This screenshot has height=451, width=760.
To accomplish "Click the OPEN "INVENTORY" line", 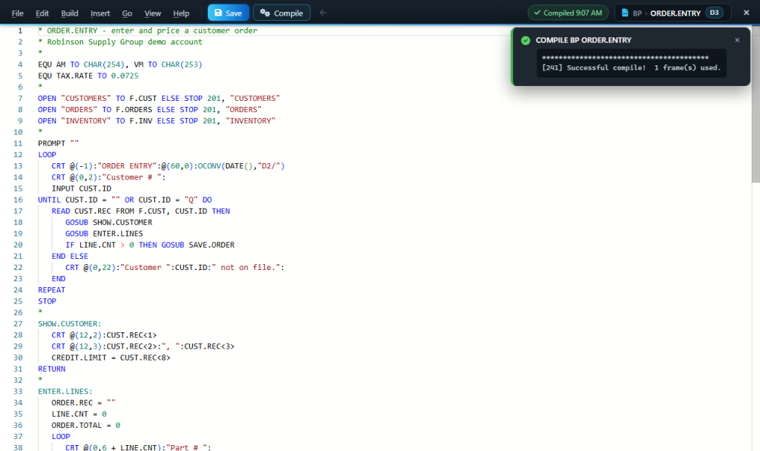I will click(157, 121).
